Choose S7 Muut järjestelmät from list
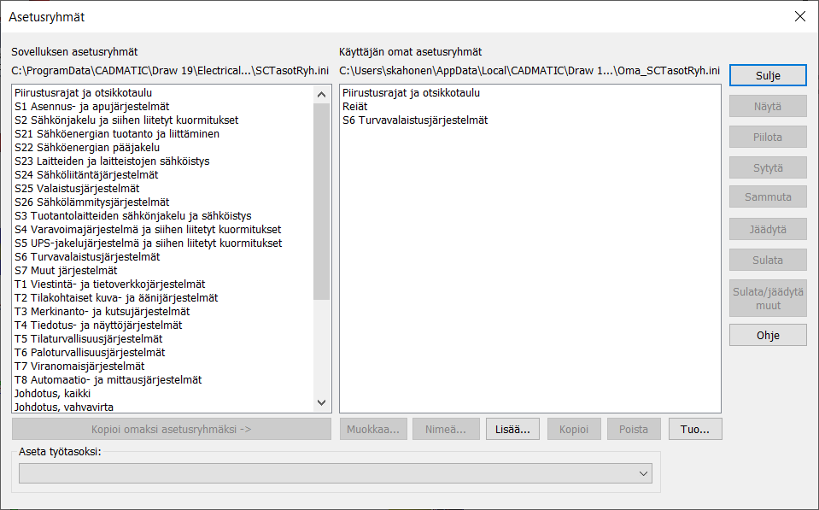This screenshot has width=819, height=510. tap(66, 271)
